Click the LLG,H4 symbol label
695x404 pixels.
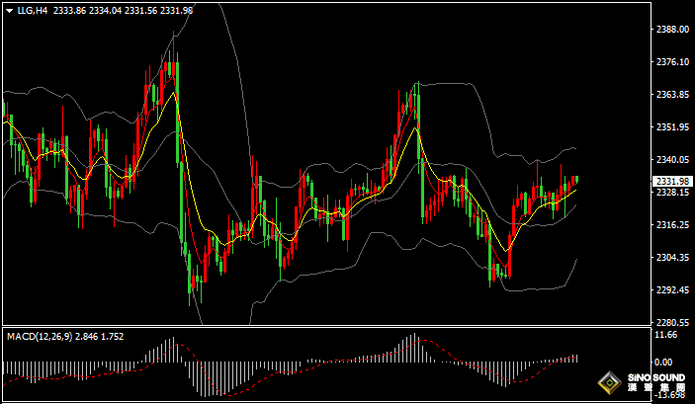pyautogui.click(x=30, y=9)
